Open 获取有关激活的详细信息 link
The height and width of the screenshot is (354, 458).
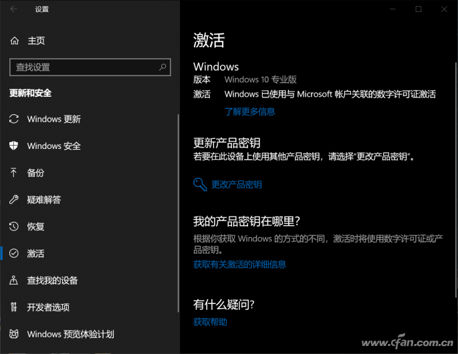(239, 264)
